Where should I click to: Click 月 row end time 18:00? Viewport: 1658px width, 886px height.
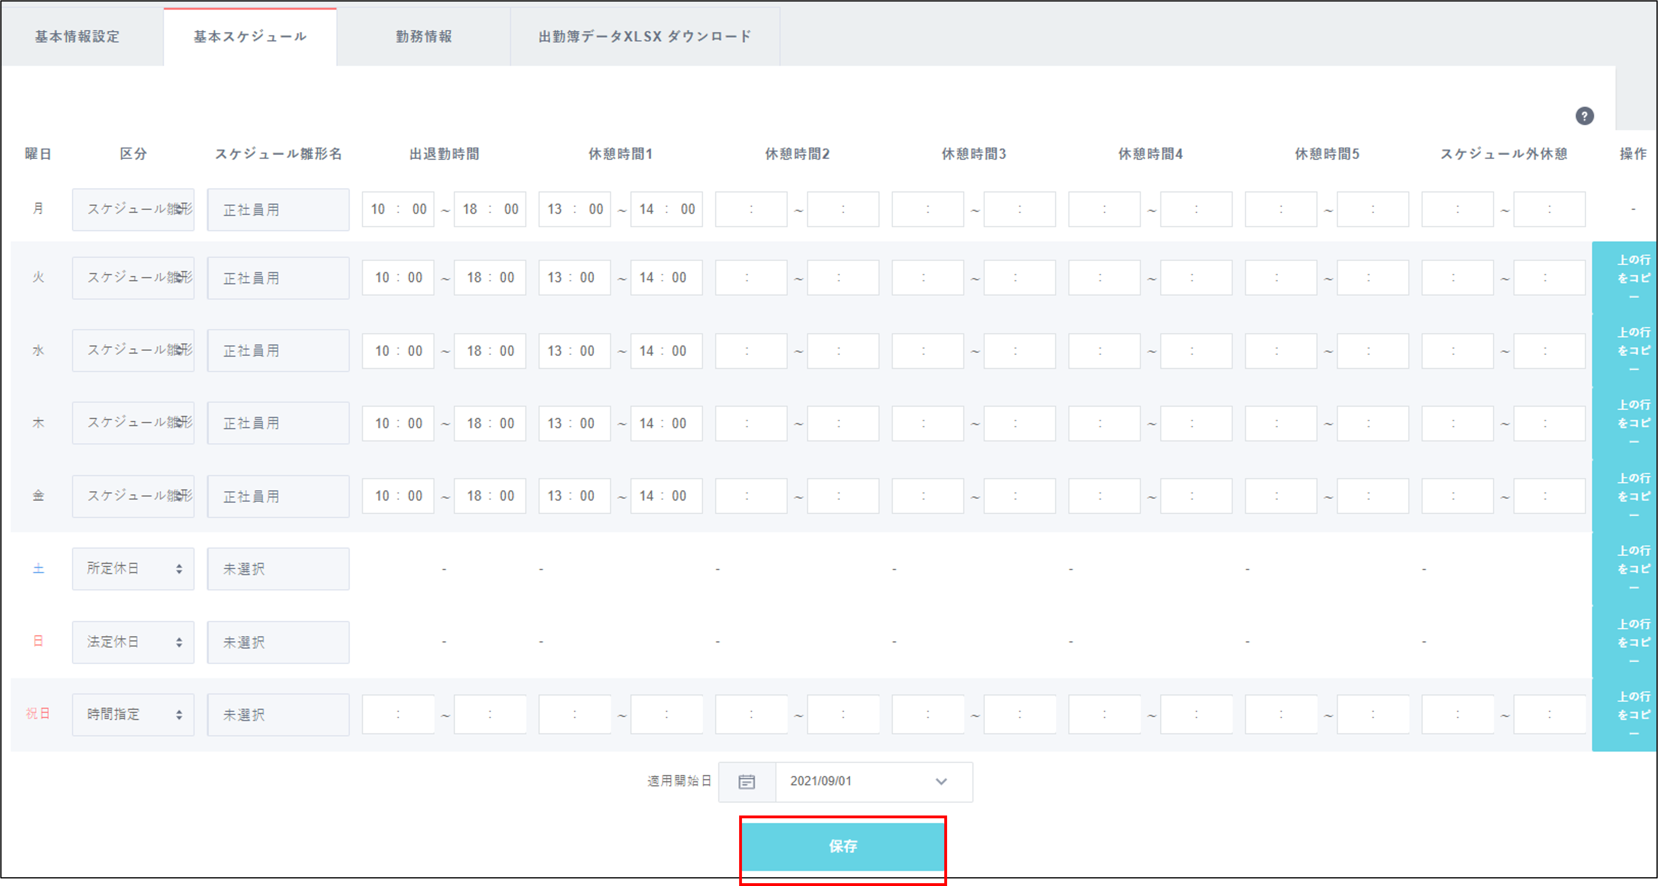tap(490, 209)
